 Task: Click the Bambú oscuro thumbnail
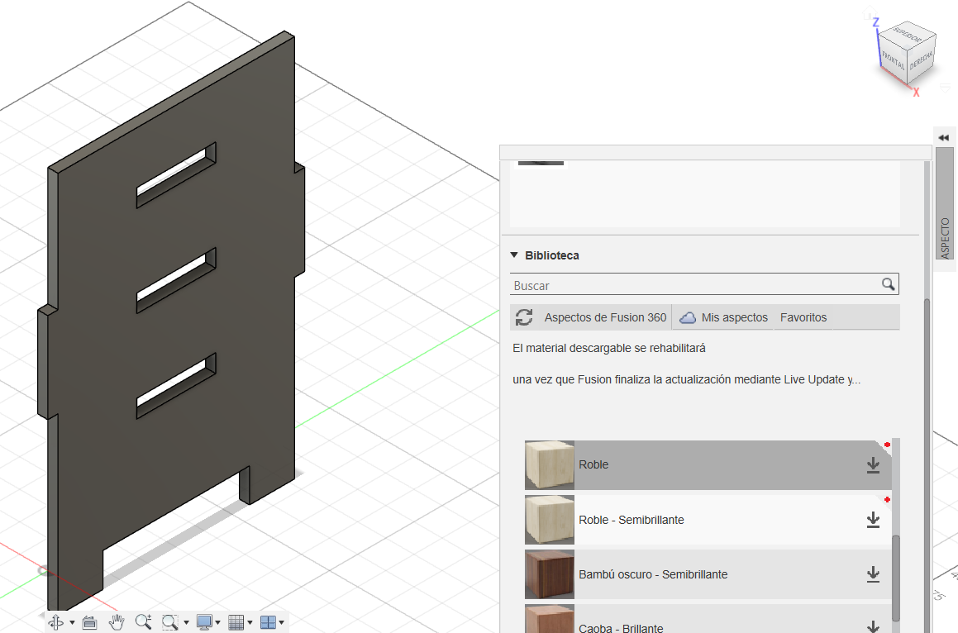tap(550, 574)
